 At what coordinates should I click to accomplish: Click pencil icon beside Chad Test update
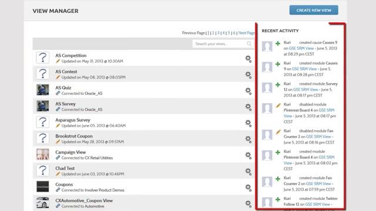pyautogui.click(x=58, y=173)
